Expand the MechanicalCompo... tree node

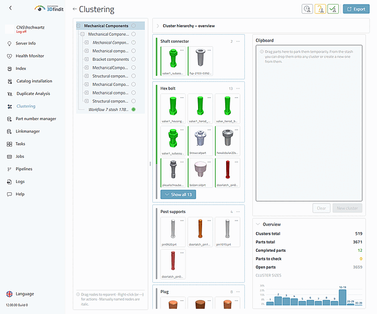86,67
